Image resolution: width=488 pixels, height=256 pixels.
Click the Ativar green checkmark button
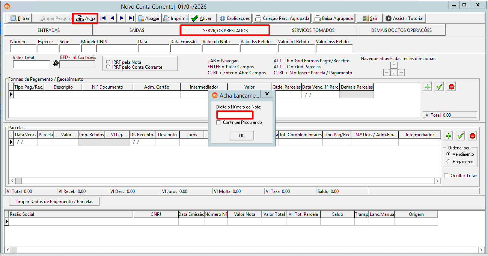pos(202,18)
